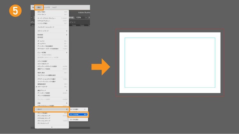239x134 pixels.
Task: Expand the 遠近グリッド submenu
Action: 52,90
